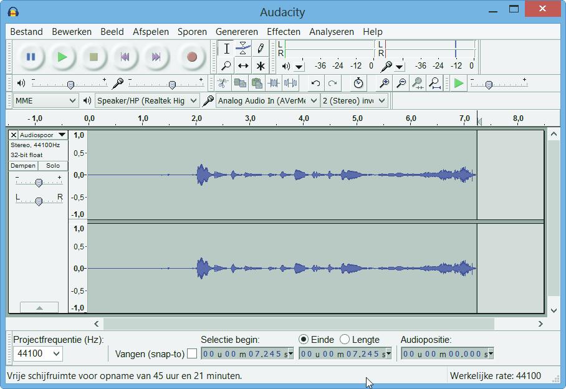The image size is (566, 389).
Task: Open the Effecten menu
Action: tap(284, 32)
